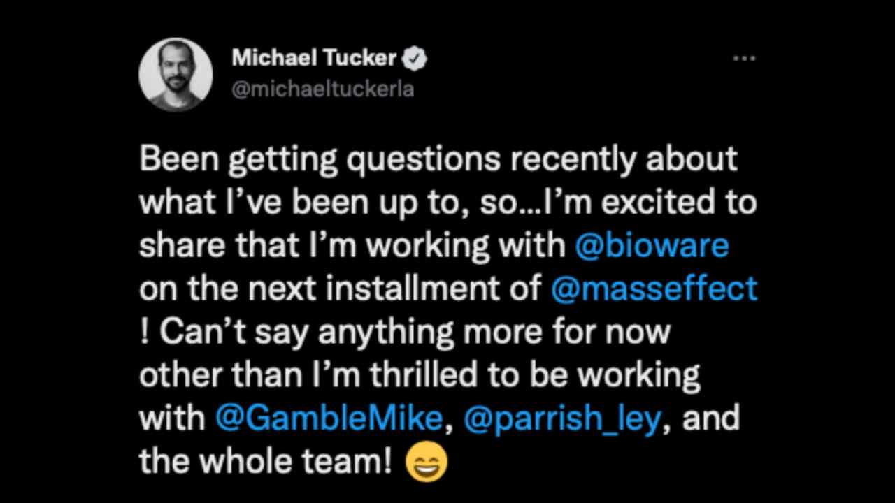Open the @michaeltuckerla handle
This screenshot has height=503, width=895.
tap(322, 90)
